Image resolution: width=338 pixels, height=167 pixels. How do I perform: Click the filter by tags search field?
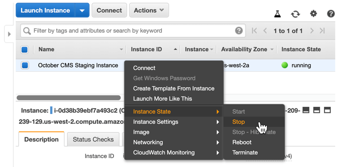coord(133,31)
